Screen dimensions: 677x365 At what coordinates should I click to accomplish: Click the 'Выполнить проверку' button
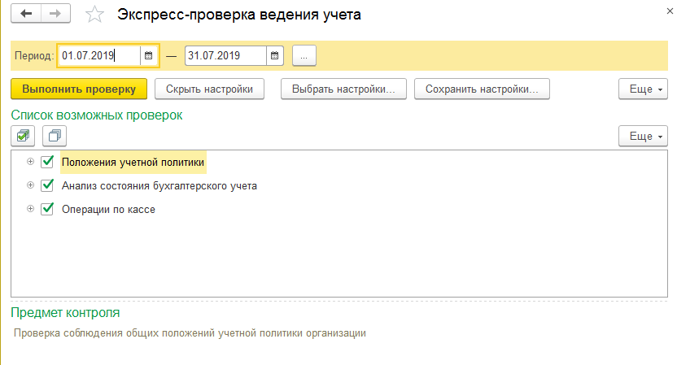(x=79, y=89)
